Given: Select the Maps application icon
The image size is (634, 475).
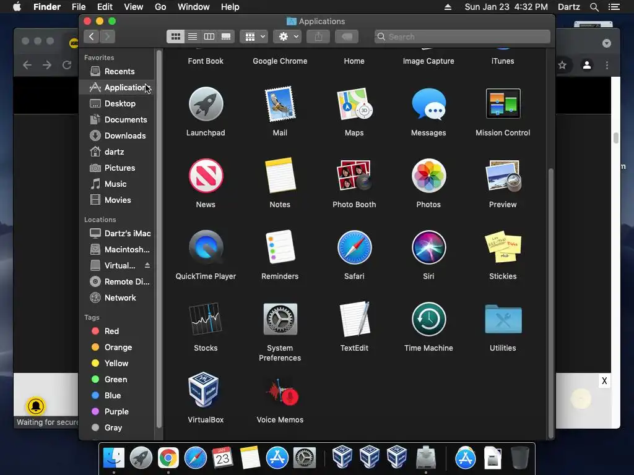Looking at the screenshot, I should click(354, 104).
